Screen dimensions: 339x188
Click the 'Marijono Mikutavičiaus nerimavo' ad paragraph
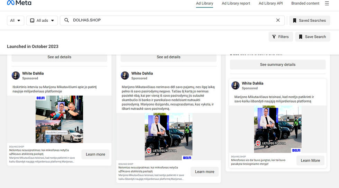click(168, 98)
